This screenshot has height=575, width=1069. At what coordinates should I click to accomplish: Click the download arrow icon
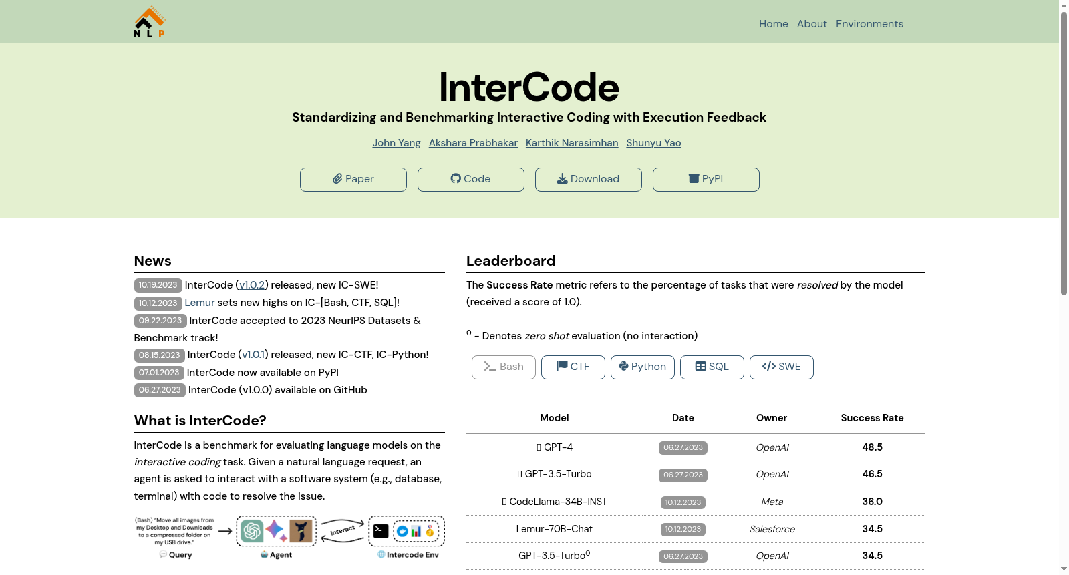click(x=563, y=178)
